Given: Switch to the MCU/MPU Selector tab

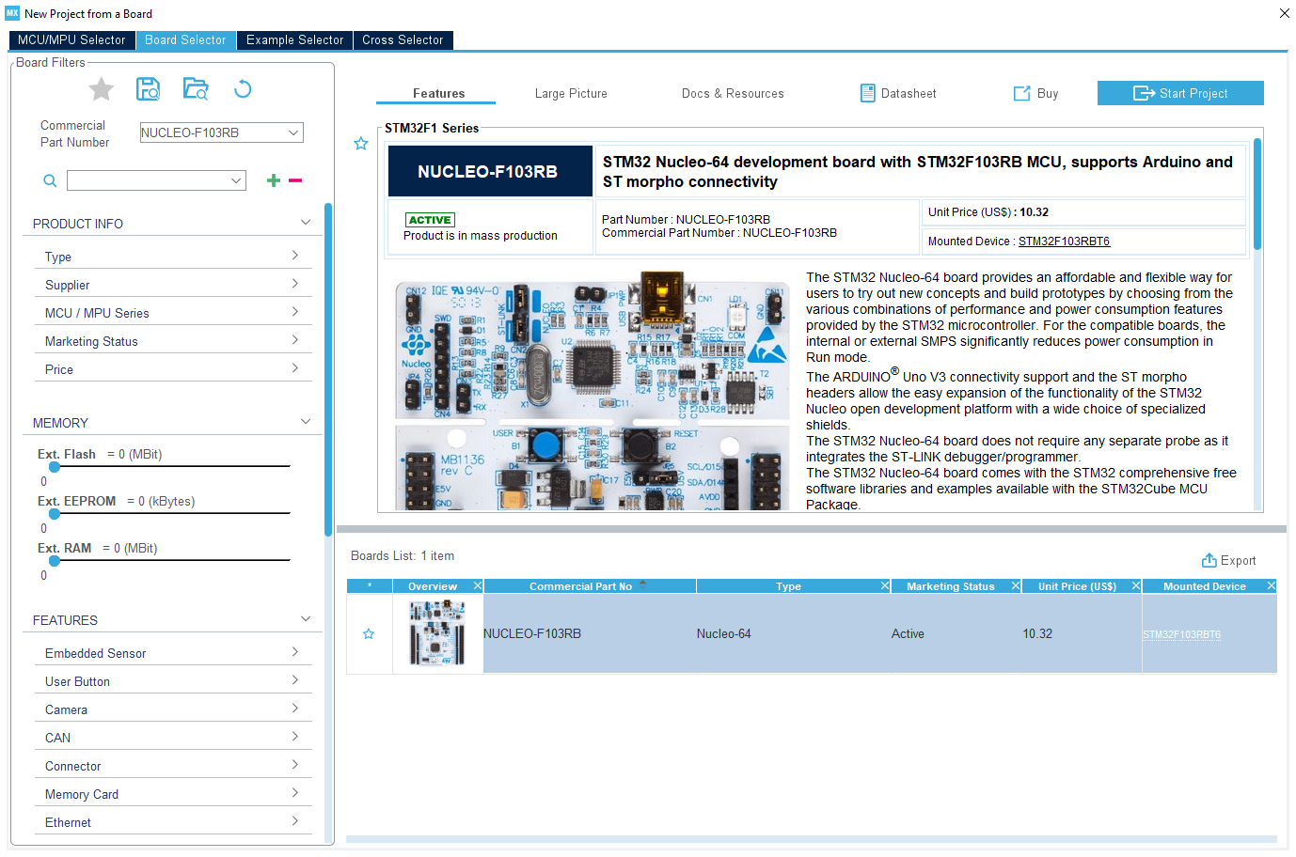Looking at the screenshot, I should 71,40.
